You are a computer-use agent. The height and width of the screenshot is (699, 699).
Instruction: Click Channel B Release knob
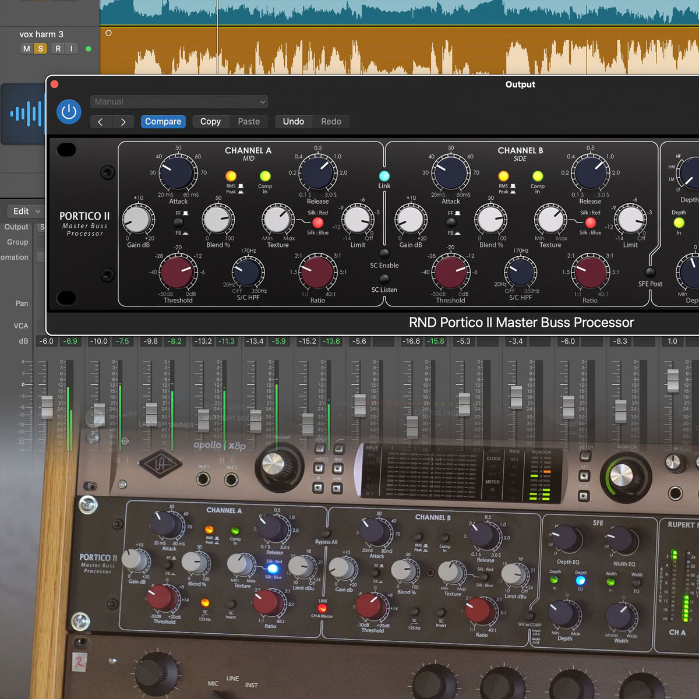click(590, 172)
